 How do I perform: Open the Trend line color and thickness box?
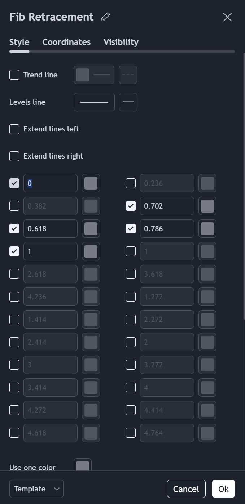(94, 75)
